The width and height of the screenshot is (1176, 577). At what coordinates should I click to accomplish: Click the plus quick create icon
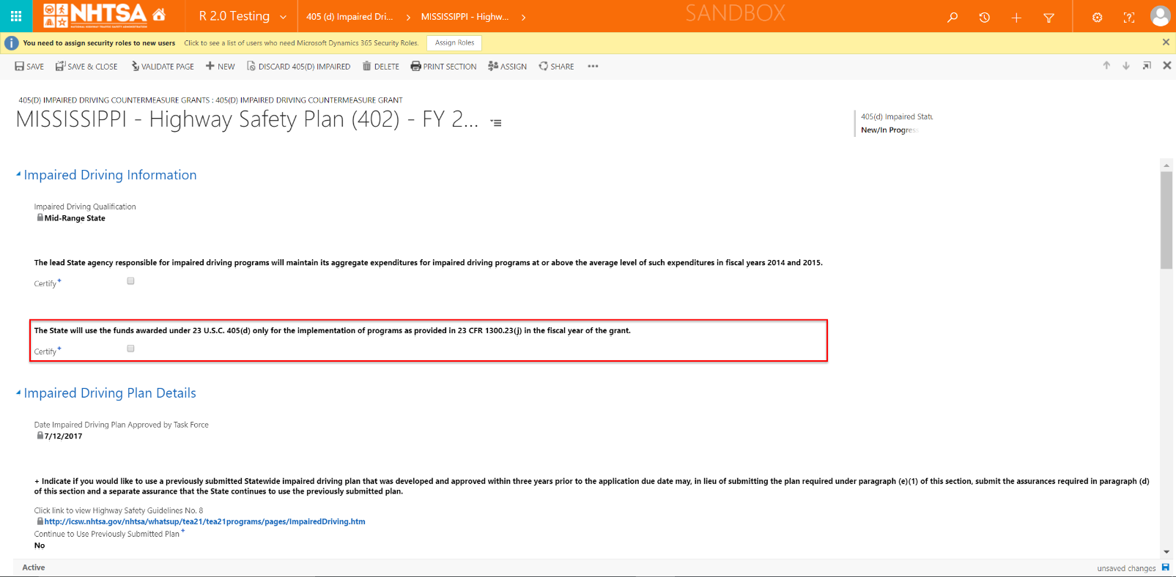coord(1016,17)
